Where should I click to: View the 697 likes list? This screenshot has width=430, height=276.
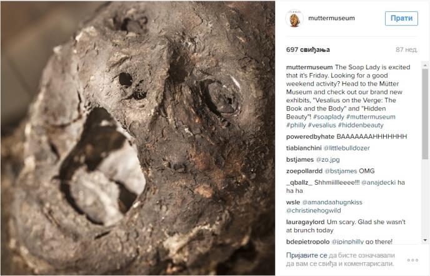tap(308, 49)
